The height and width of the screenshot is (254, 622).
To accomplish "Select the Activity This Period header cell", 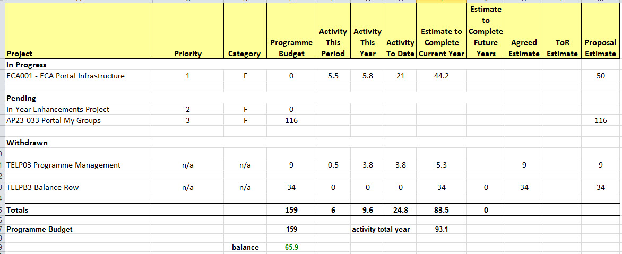I will click(x=333, y=42).
